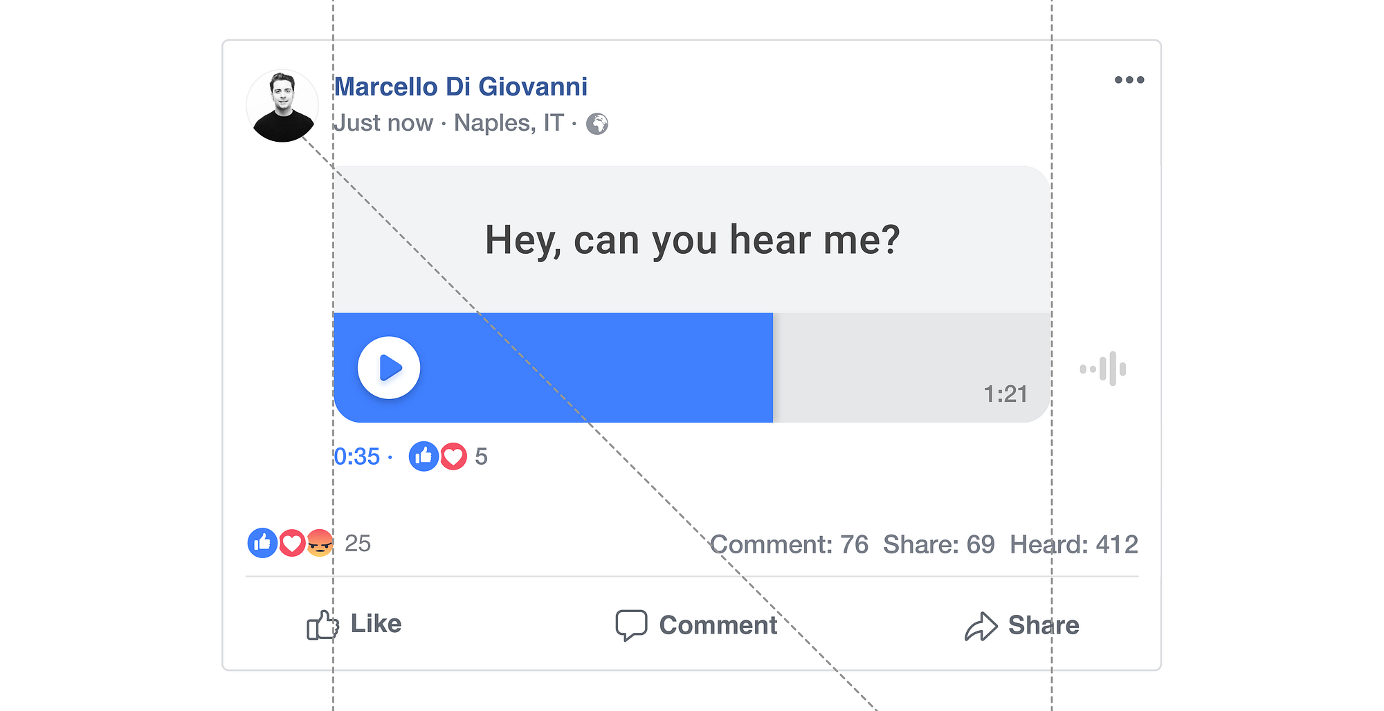1384x711 pixels.
Task: Click the 0:35 timestamp link
Action: click(x=358, y=456)
